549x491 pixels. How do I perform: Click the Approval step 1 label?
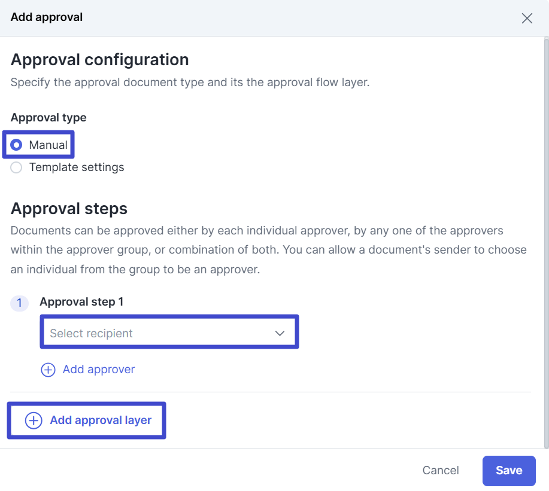coord(81,302)
